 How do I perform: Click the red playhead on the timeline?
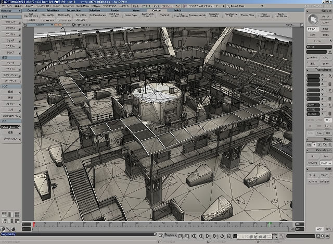tap(34, 225)
